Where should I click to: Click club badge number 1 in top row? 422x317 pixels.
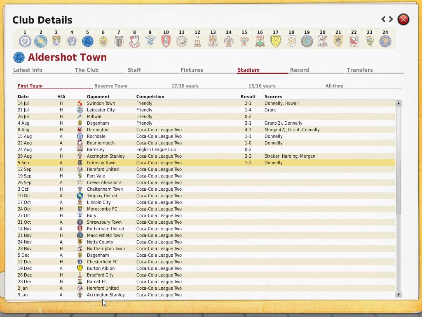pyautogui.click(x=25, y=41)
